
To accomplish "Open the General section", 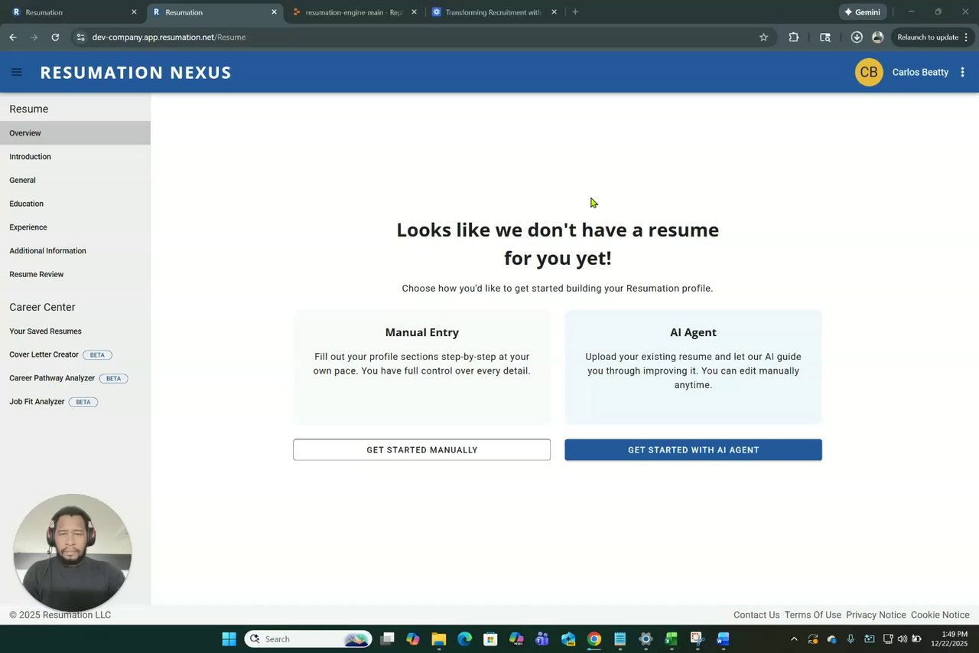I will (x=75, y=180).
